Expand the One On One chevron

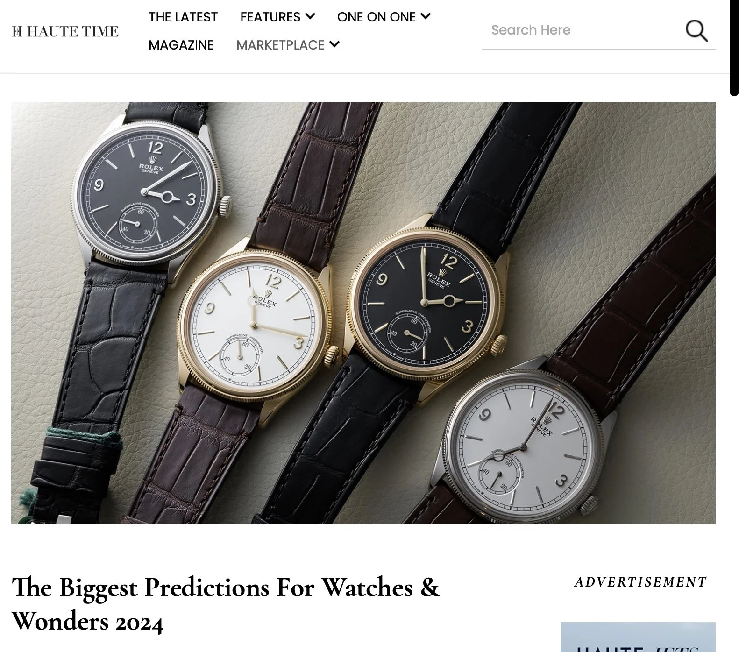coord(425,17)
